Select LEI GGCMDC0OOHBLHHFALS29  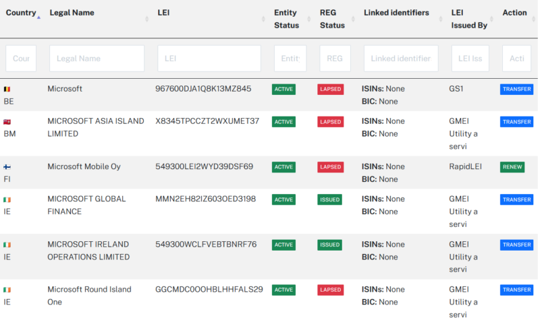(209, 290)
